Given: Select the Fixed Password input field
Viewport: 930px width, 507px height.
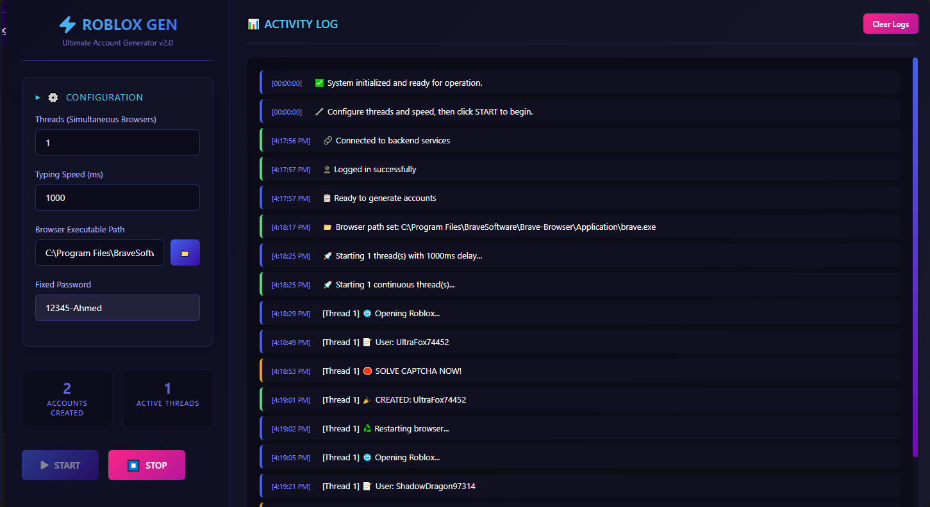Looking at the screenshot, I should (117, 308).
